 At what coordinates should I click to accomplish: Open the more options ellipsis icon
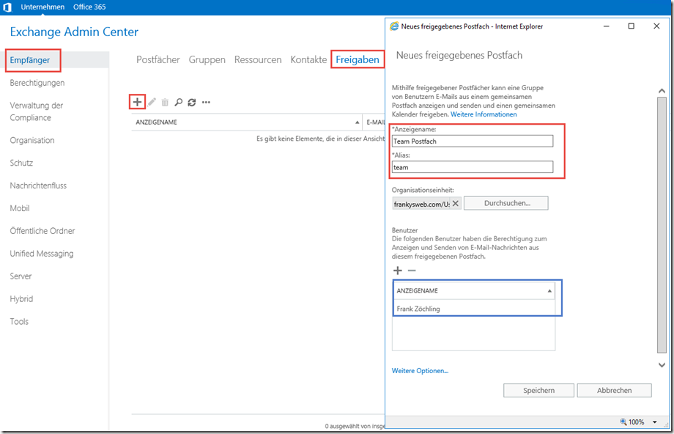206,102
